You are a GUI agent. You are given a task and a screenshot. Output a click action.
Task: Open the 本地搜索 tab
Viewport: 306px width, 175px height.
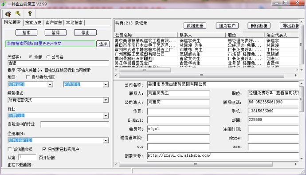pos(74,23)
